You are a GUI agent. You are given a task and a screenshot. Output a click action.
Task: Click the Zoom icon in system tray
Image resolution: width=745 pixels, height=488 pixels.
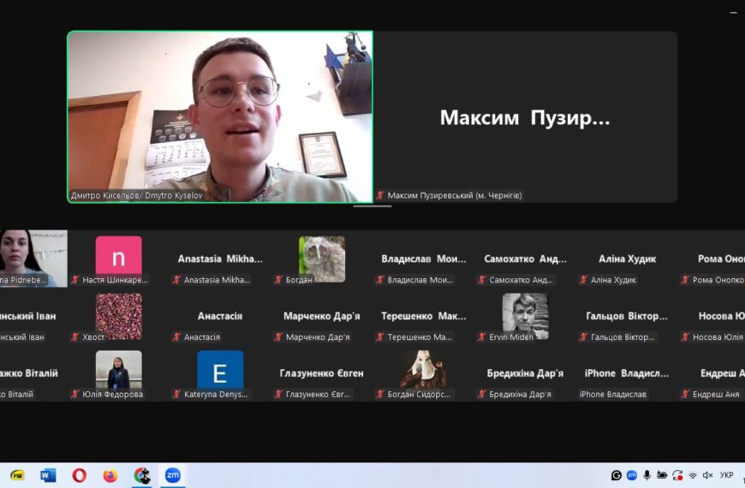coord(631,475)
